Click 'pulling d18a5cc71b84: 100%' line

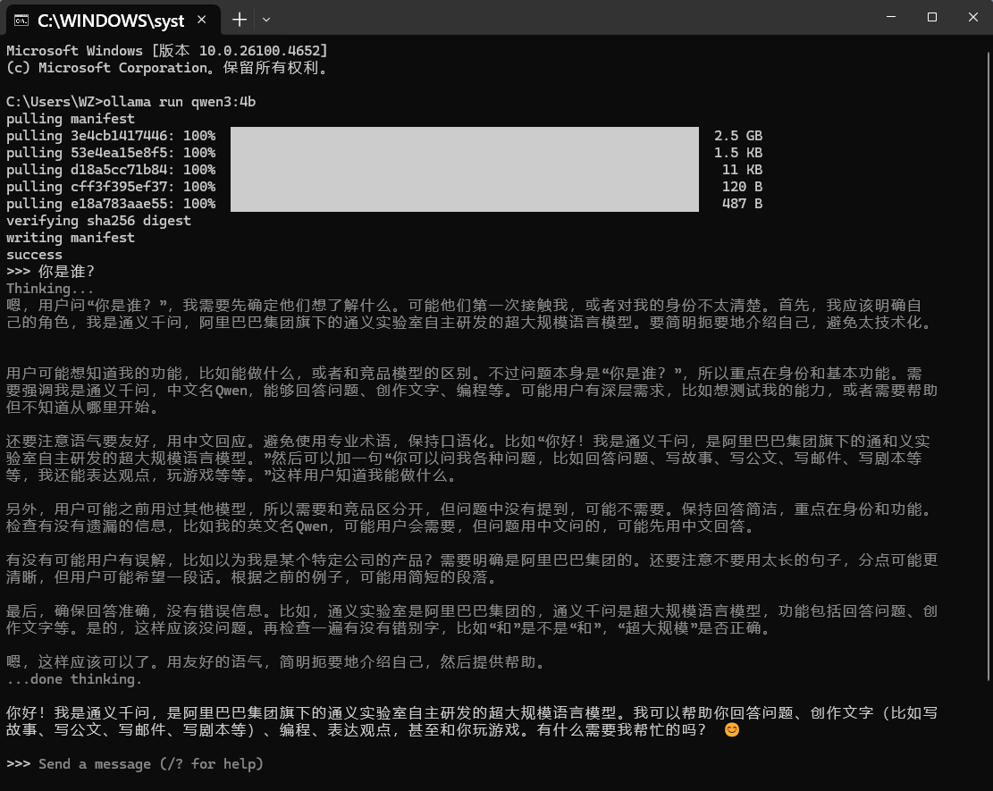pos(111,170)
